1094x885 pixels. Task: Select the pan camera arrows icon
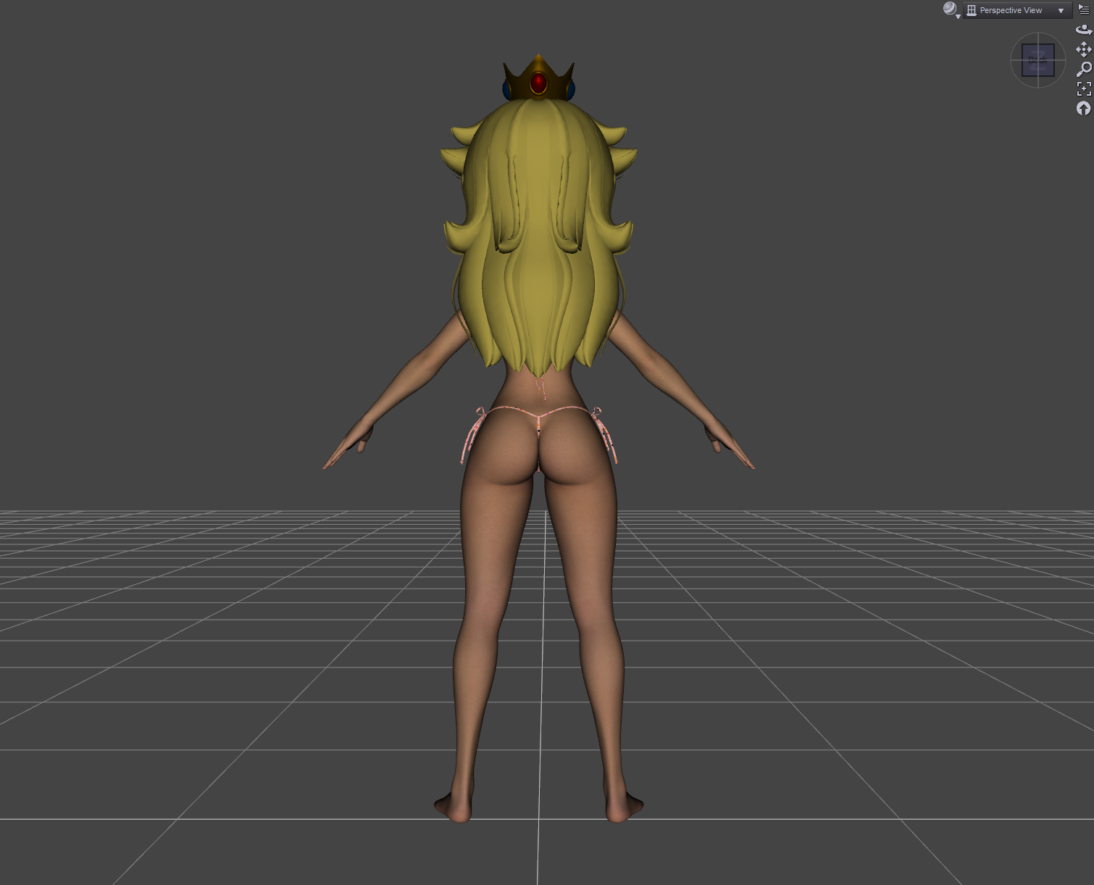(x=1084, y=49)
